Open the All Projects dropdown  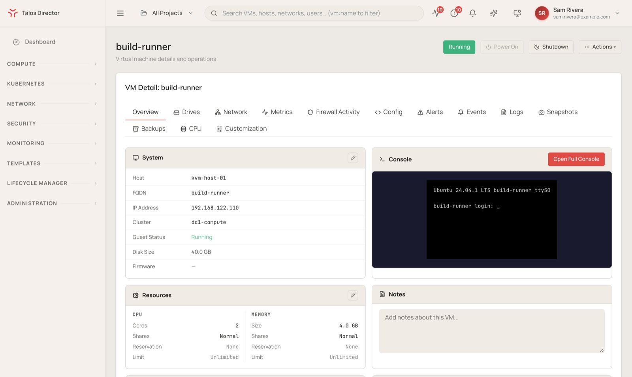[167, 13]
